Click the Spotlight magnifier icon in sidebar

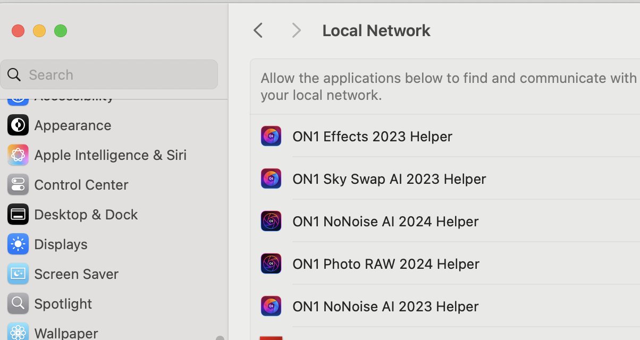(x=18, y=304)
